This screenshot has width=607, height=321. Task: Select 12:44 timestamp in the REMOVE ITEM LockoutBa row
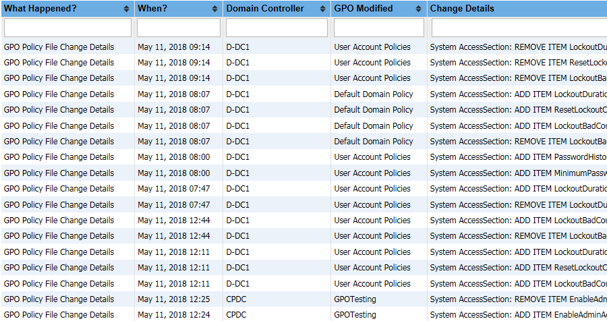tap(174, 236)
